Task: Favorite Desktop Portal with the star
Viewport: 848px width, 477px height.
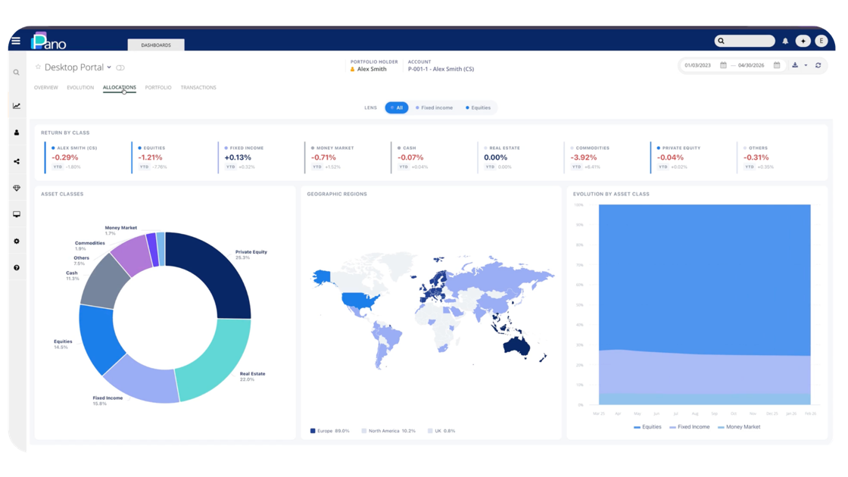Action: (x=38, y=67)
